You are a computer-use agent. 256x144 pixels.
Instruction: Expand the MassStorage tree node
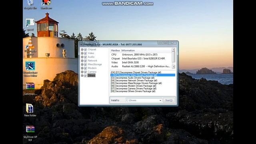82,64
